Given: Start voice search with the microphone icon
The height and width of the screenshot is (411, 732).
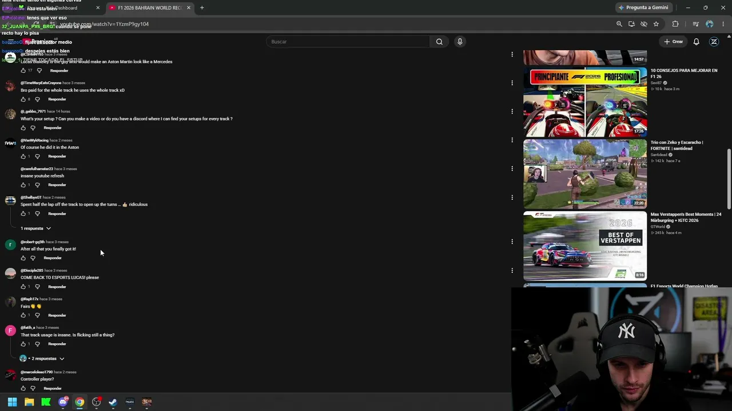Looking at the screenshot, I should click(460, 42).
